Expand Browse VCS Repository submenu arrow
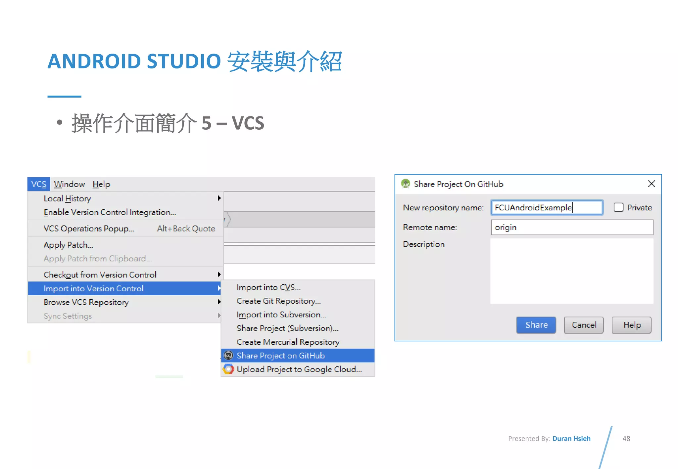 coord(219,302)
